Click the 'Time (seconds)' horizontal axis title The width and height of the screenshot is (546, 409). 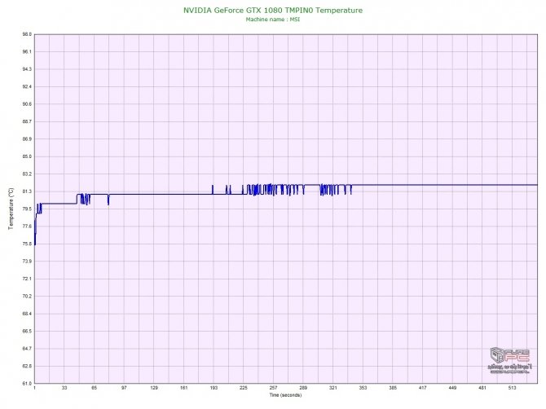285,395
